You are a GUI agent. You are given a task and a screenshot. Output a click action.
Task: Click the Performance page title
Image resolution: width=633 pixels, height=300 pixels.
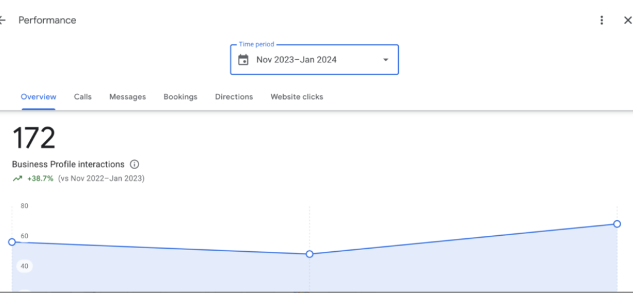(47, 20)
